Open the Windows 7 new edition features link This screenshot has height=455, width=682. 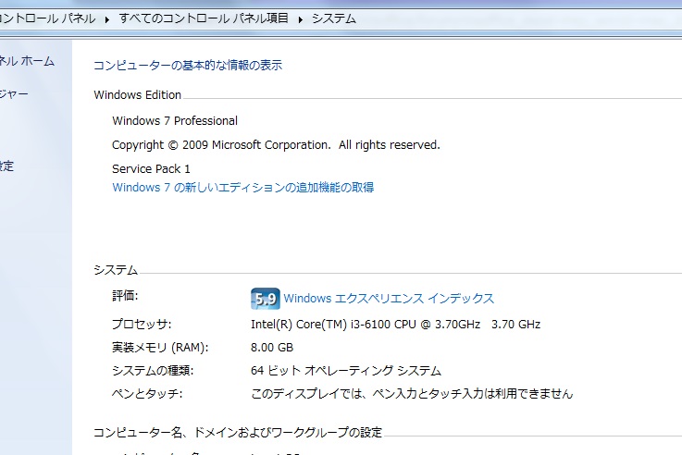[x=243, y=188]
